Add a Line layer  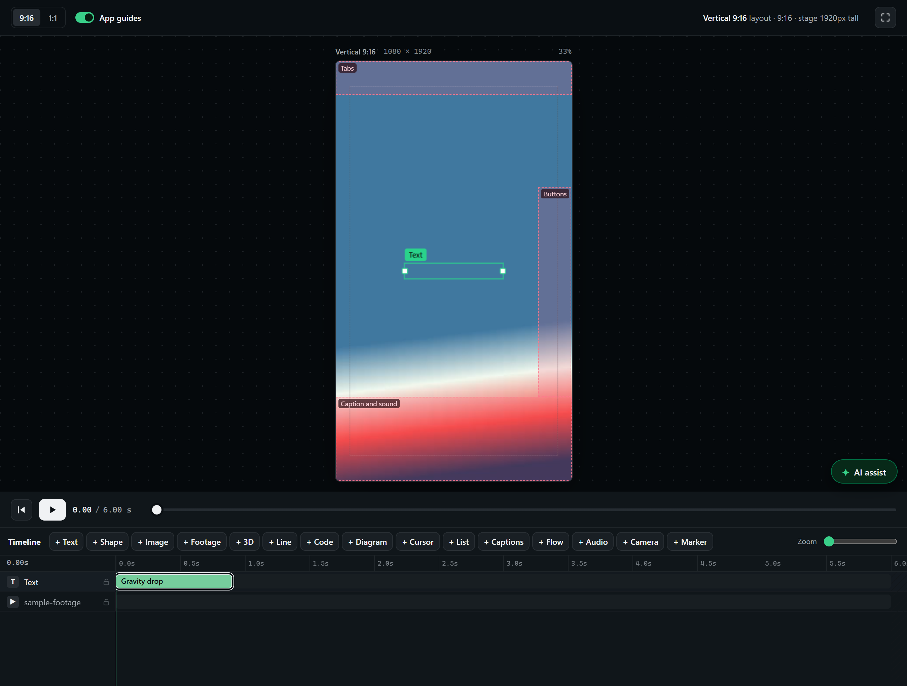280,542
